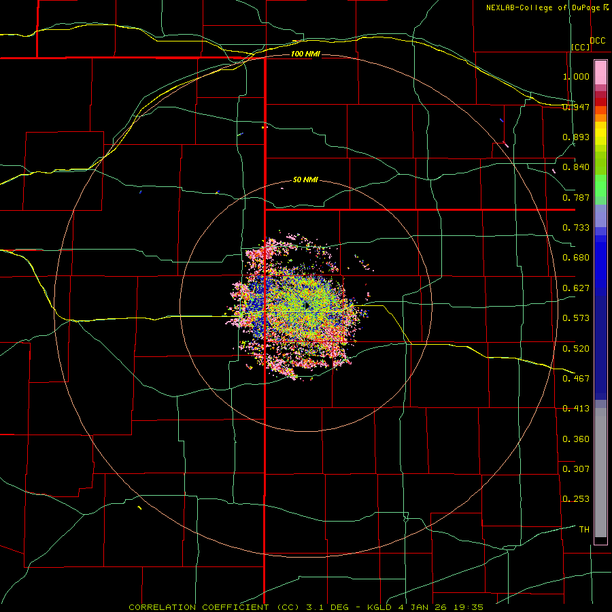The image size is (612, 612).
Task: Click the 0.840 scale value
Action: tap(576, 167)
